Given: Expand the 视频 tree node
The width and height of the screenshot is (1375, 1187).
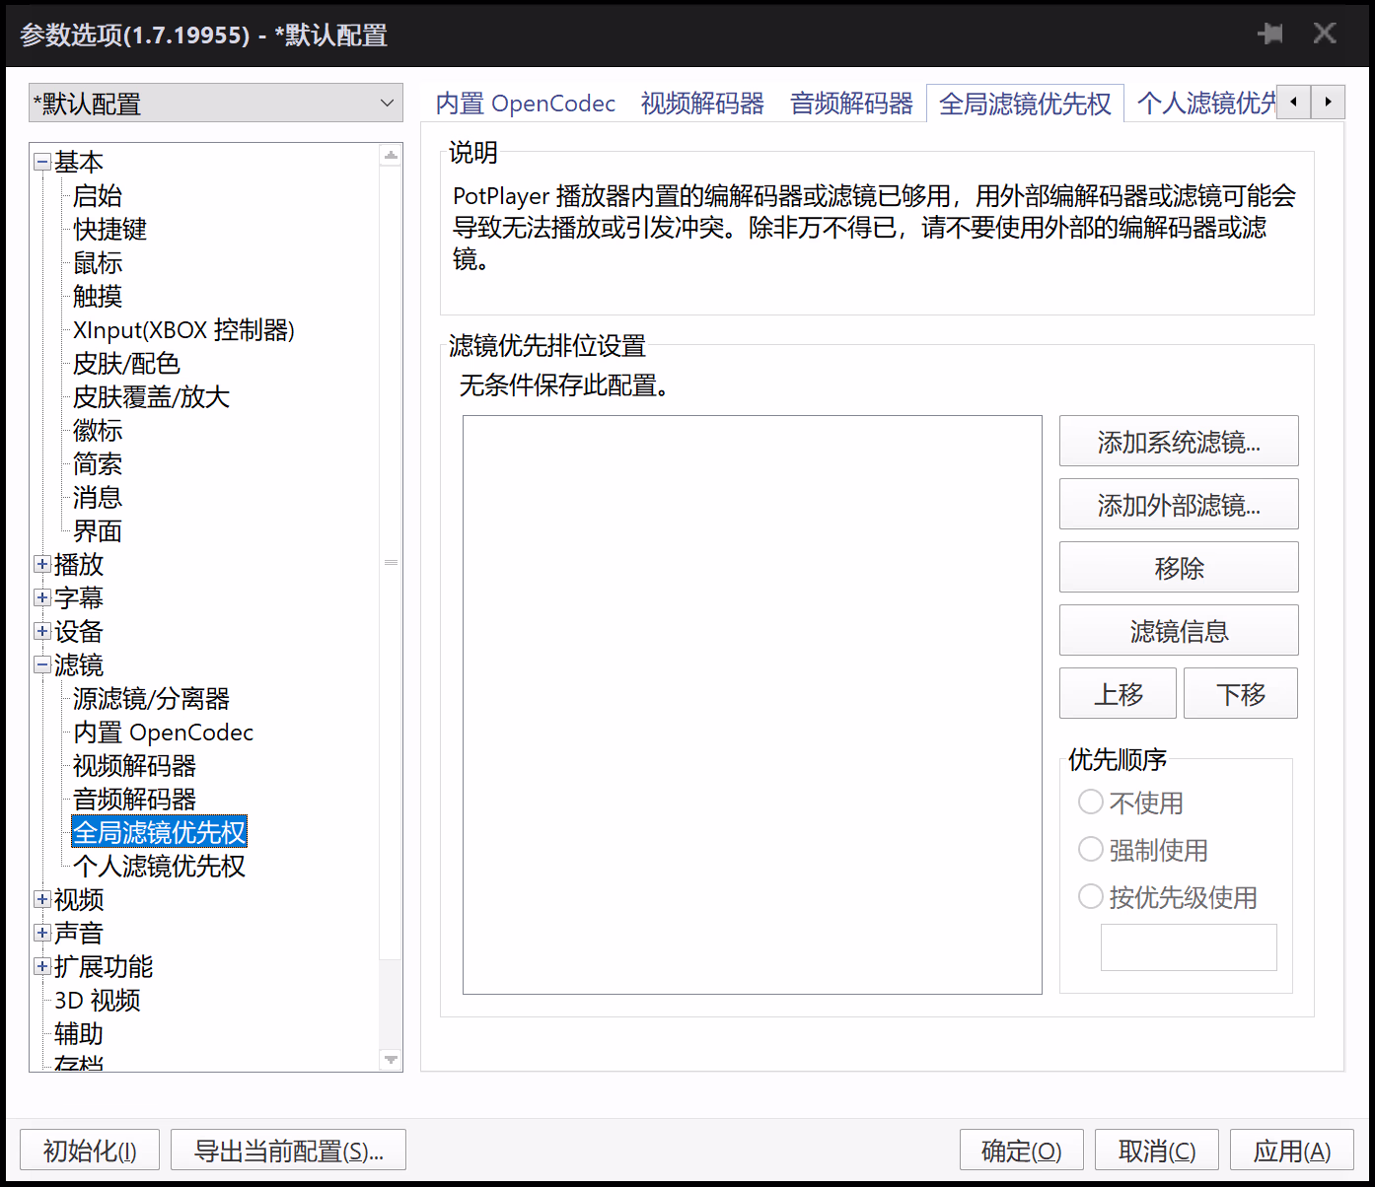Looking at the screenshot, I should [x=42, y=900].
